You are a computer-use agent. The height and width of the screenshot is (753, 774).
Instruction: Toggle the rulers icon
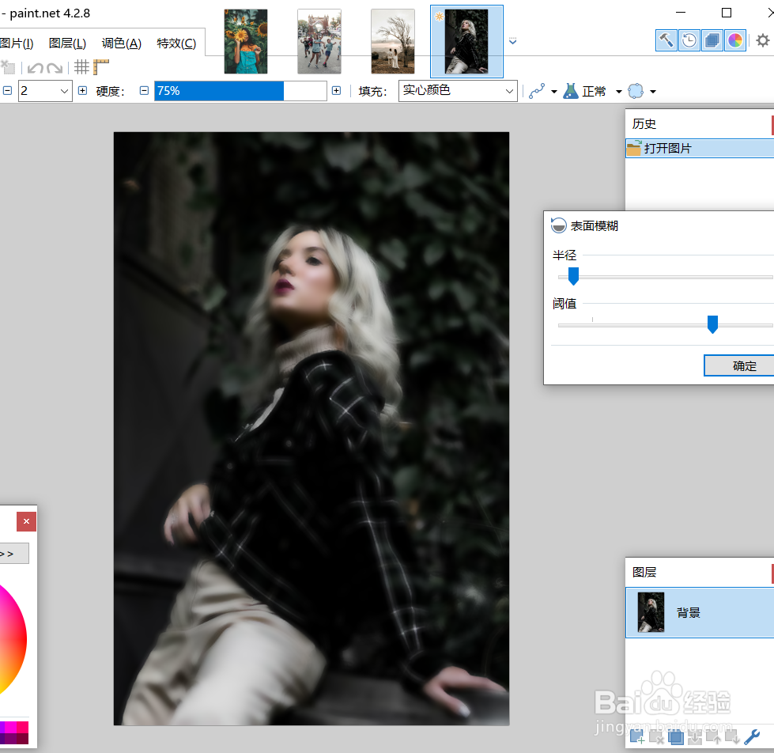[x=100, y=67]
